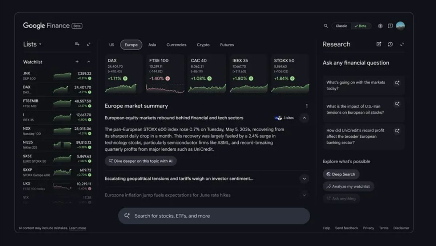Select UKX FTSE 100 Index watchlist row
The image size is (436, 246).
(x=57, y=186)
